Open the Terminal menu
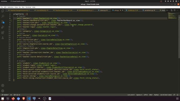This screenshot has height=101, width=180. pos(28,7)
